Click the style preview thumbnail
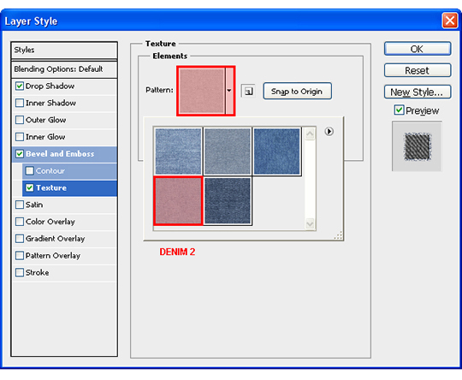 coord(417,146)
